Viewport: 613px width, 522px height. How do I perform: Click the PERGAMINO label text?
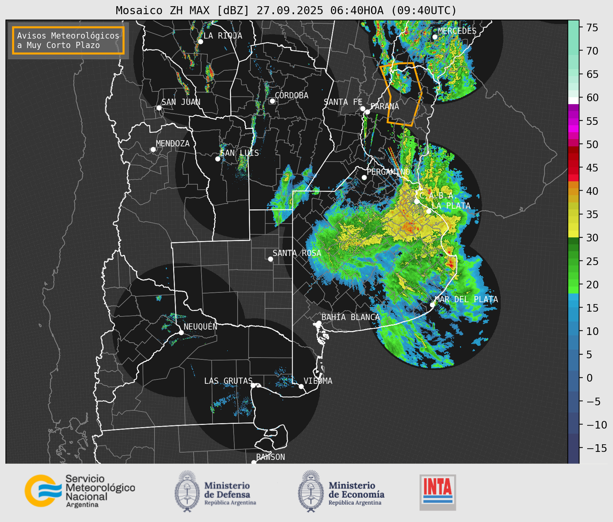tap(388, 172)
